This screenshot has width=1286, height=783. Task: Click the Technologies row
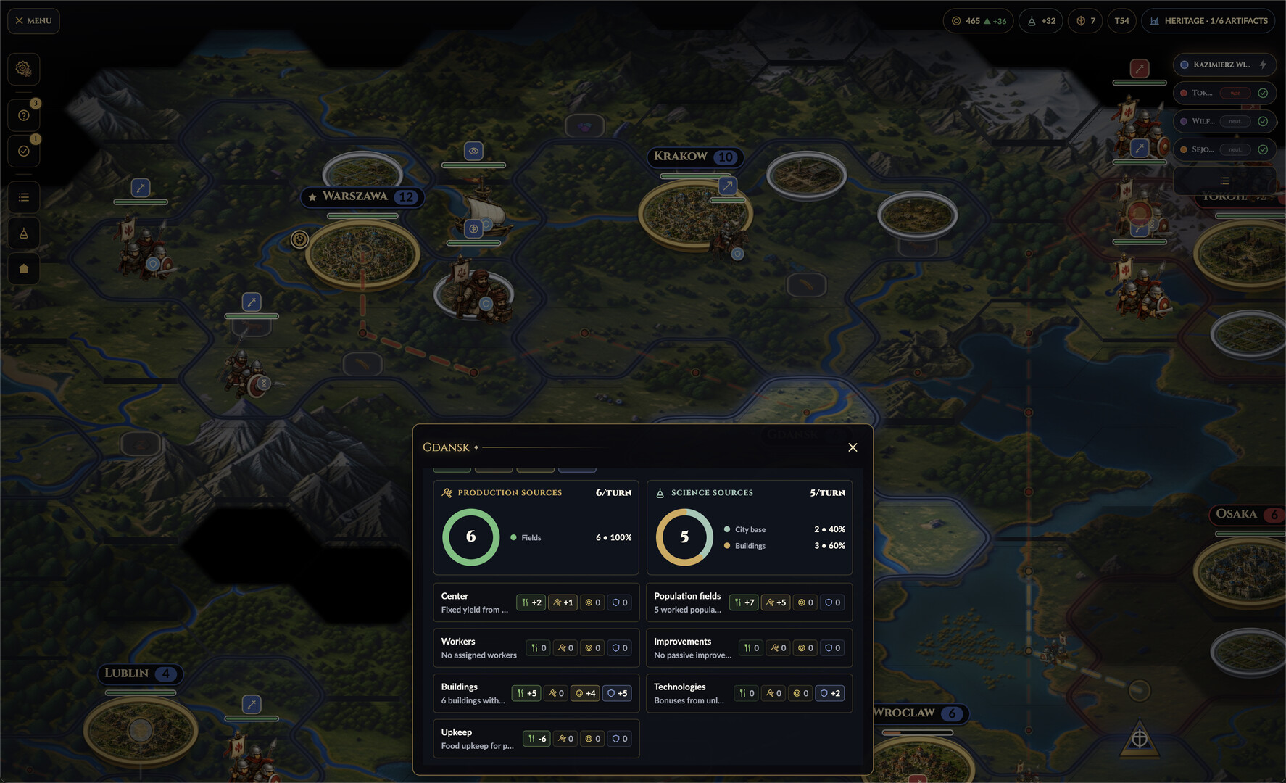point(750,693)
